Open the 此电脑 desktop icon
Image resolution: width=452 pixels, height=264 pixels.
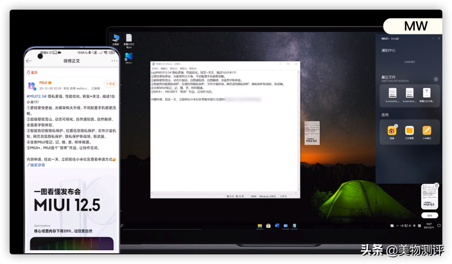[116, 40]
